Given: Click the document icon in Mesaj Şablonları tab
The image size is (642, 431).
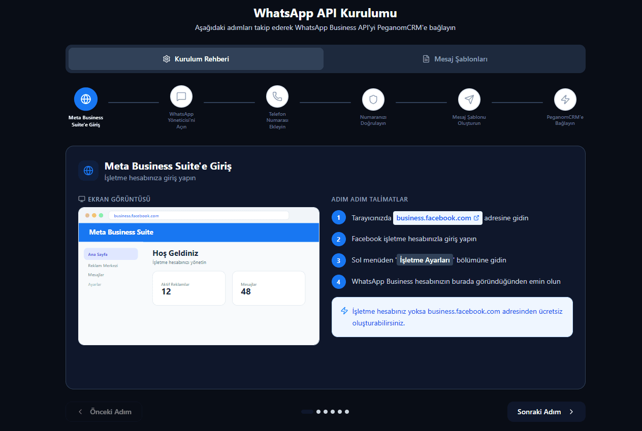Looking at the screenshot, I should point(426,59).
